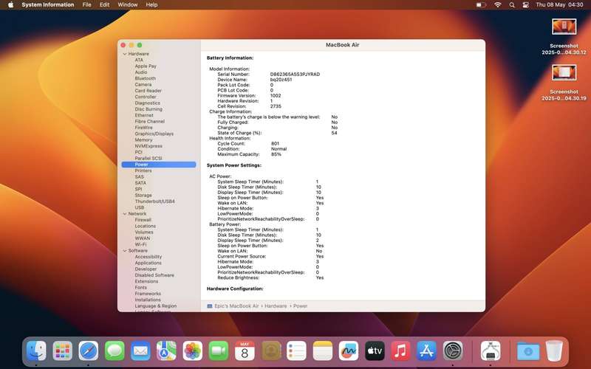Select USB in sidebar
This screenshot has width=591, height=369.
coord(140,207)
